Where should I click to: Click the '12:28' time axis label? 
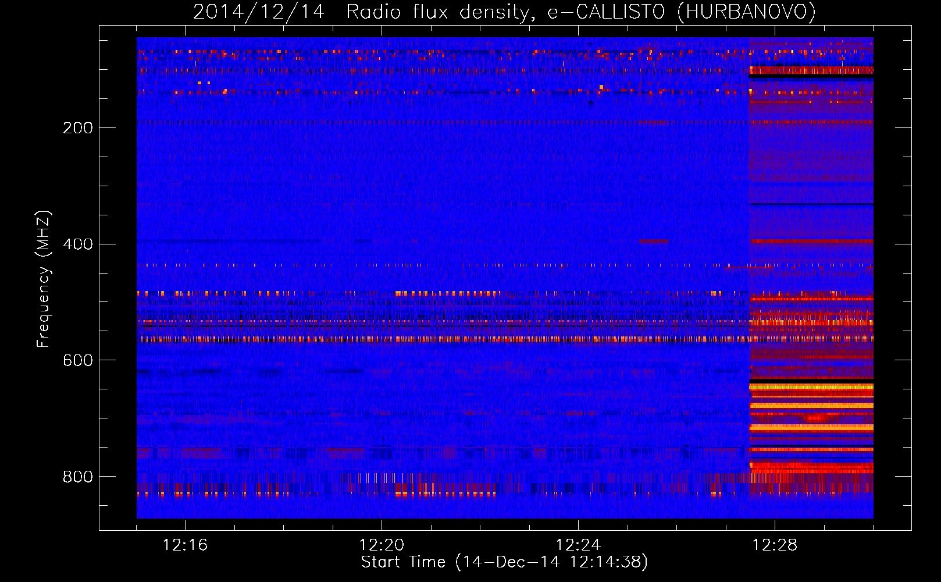coord(775,545)
